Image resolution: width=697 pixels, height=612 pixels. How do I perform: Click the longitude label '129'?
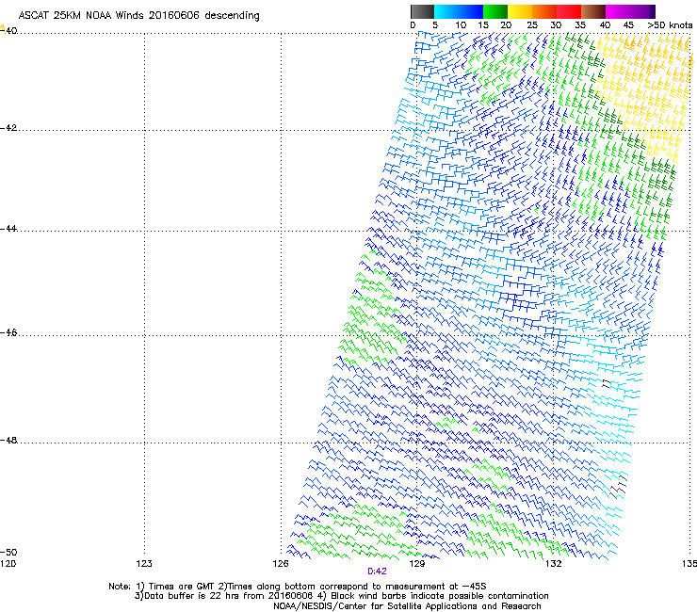(x=416, y=564)
